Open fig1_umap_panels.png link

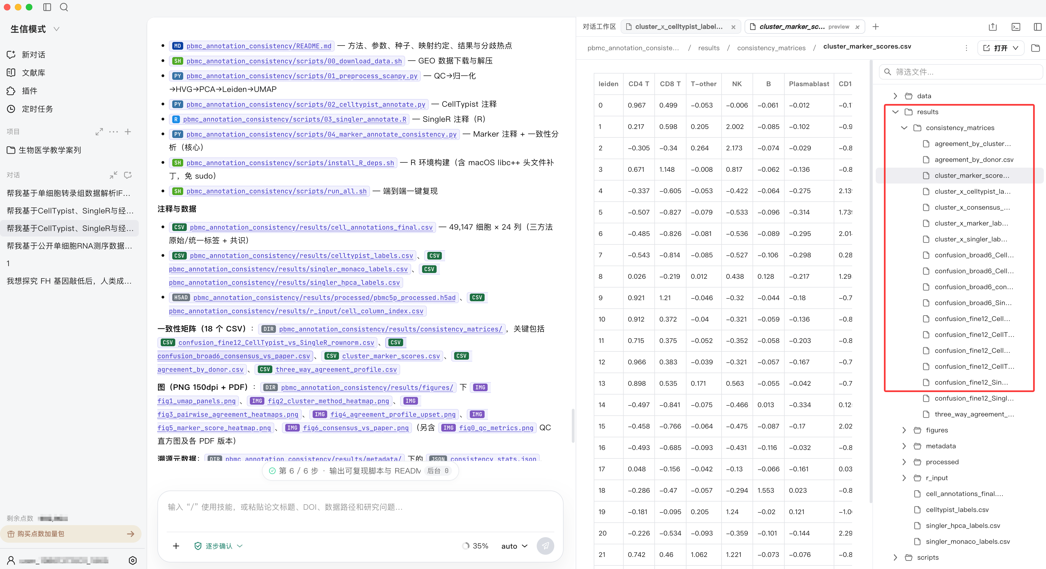[x=196, y=401]
